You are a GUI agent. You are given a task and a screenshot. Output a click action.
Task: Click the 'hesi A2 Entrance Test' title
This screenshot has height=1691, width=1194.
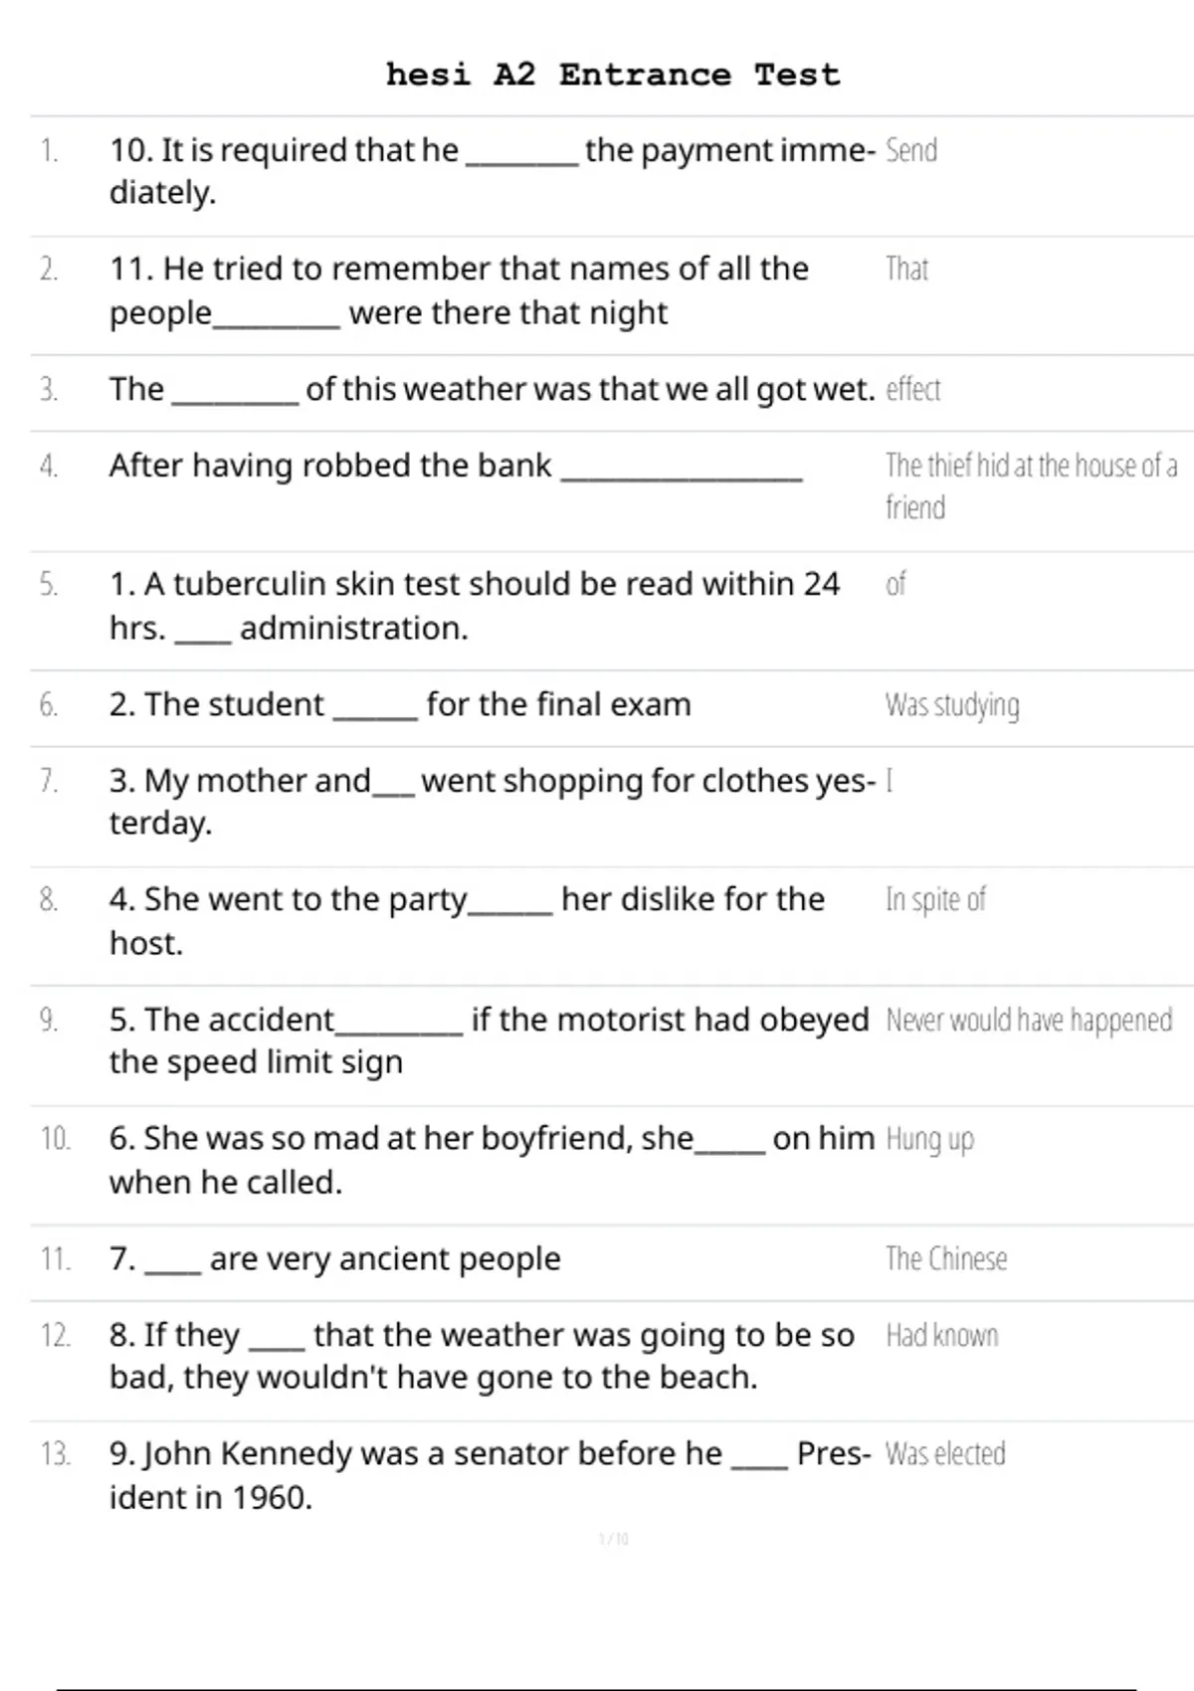click(613, 75)
